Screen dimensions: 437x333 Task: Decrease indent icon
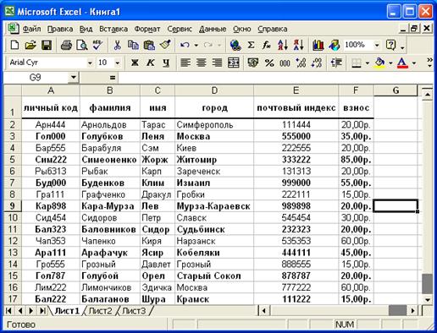(x=336, y=63)
